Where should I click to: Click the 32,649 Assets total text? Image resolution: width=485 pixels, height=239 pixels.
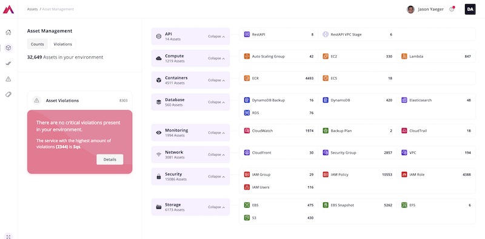point(65,57)
